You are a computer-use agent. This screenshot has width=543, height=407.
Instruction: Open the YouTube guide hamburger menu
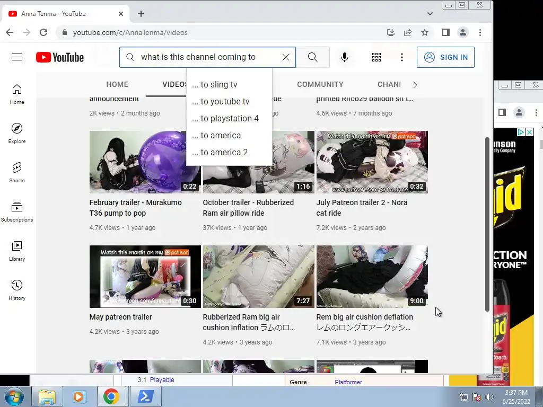(x=17, y=57)
